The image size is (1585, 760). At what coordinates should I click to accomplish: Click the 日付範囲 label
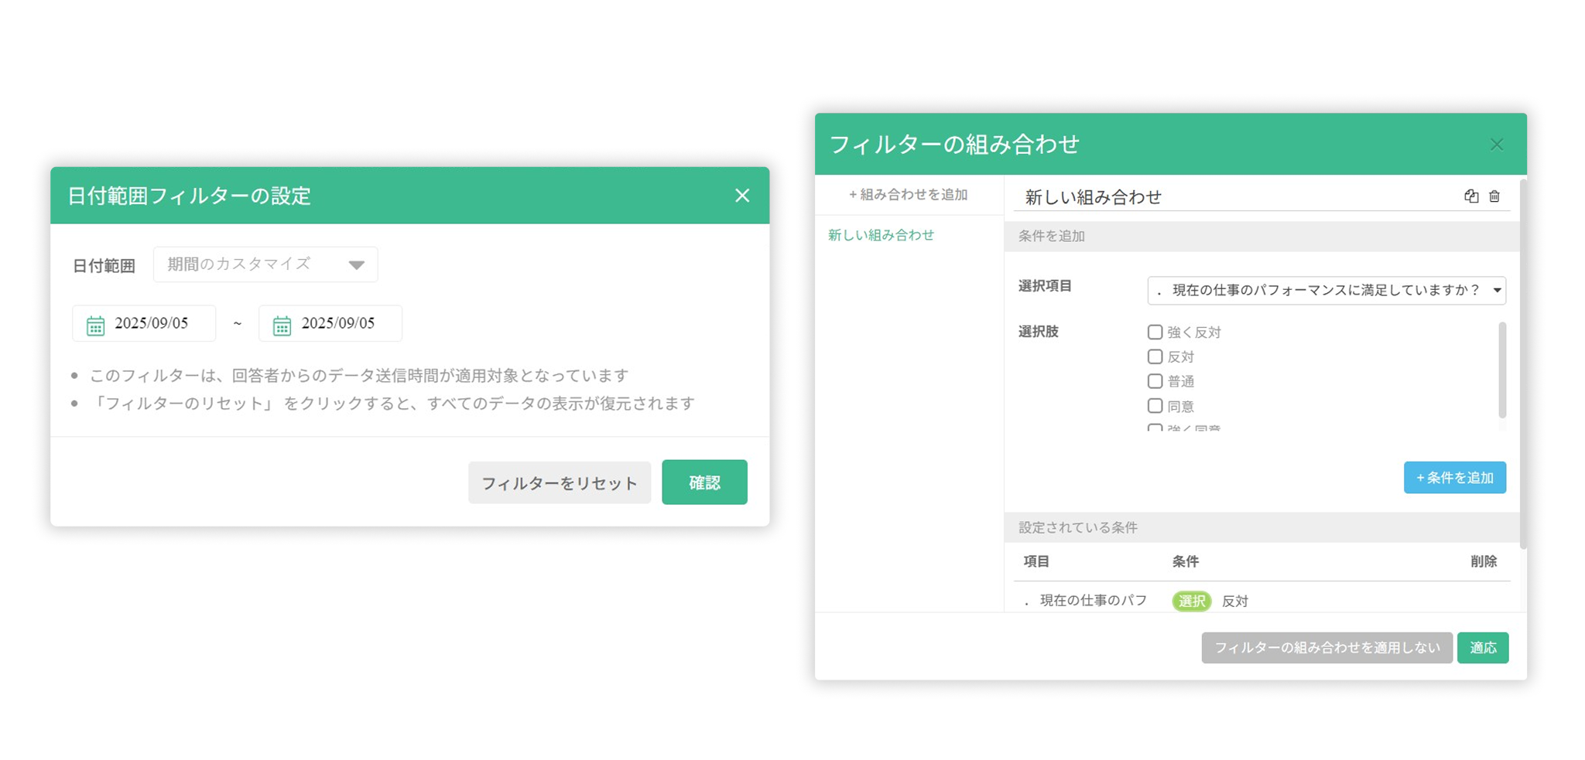click(x=104, y=266)
